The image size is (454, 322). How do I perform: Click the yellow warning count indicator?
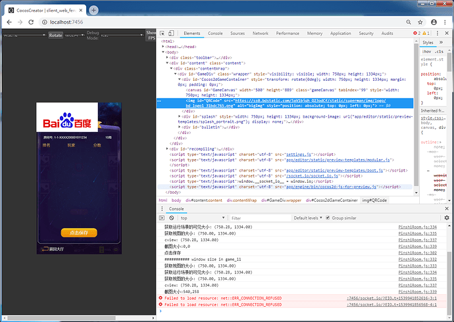[x=426, y=34]
